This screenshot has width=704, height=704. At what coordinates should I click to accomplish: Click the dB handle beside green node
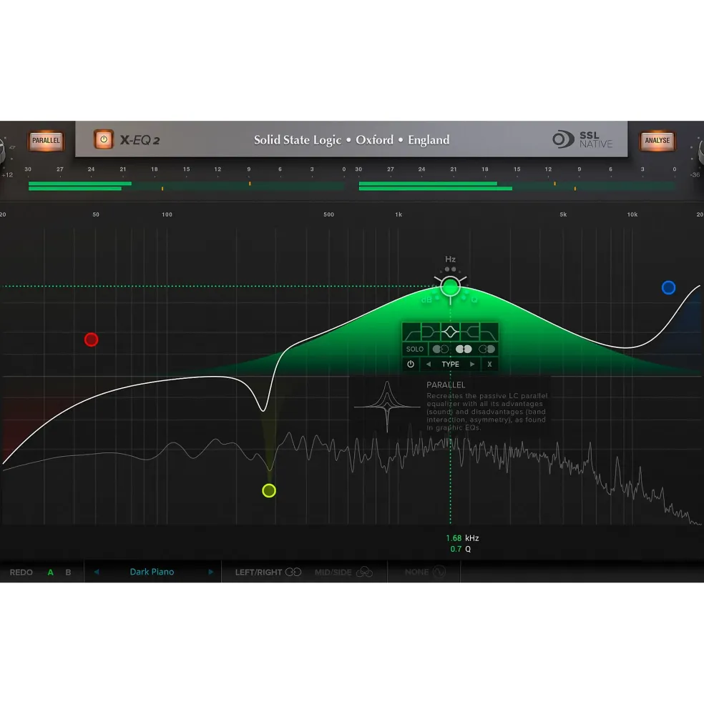click(x=426, y=299)
